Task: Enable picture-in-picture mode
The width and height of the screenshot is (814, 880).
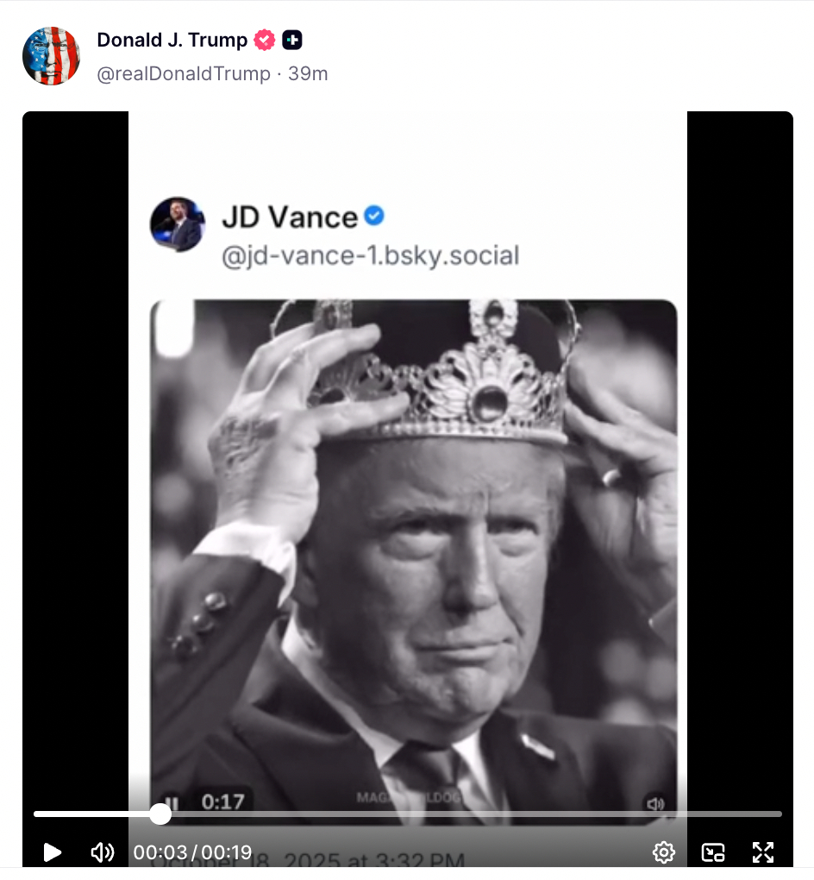Action: click(x=713, y=853)
